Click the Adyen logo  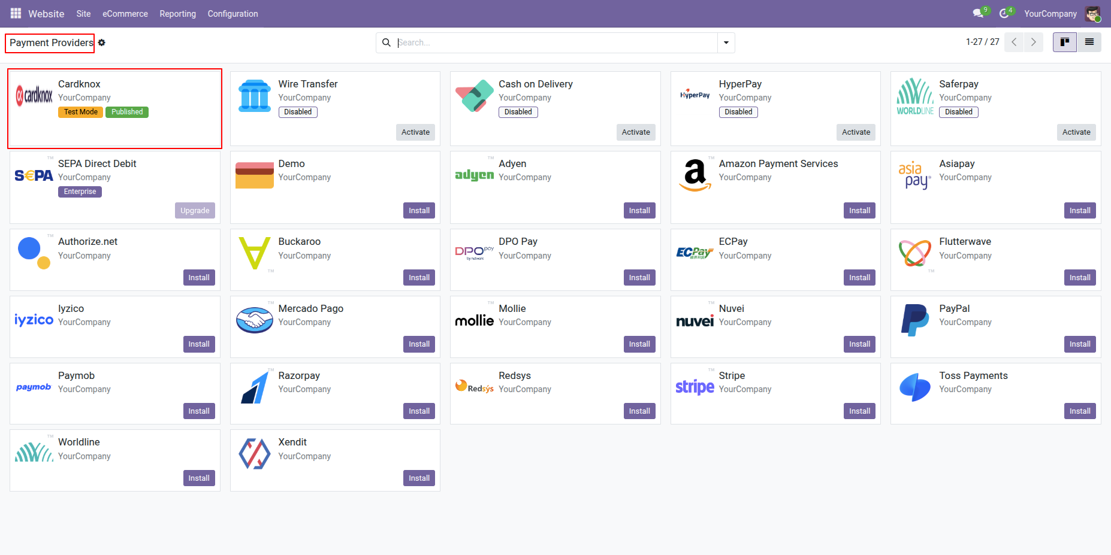[475, 175]
